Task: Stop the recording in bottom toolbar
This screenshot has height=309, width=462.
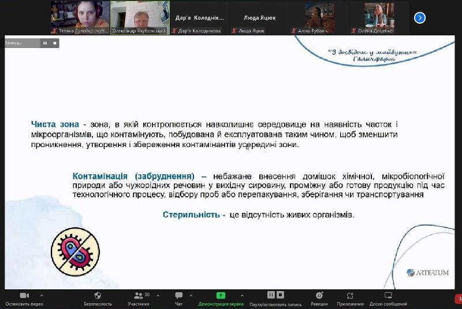Action: tap(280, 295)
